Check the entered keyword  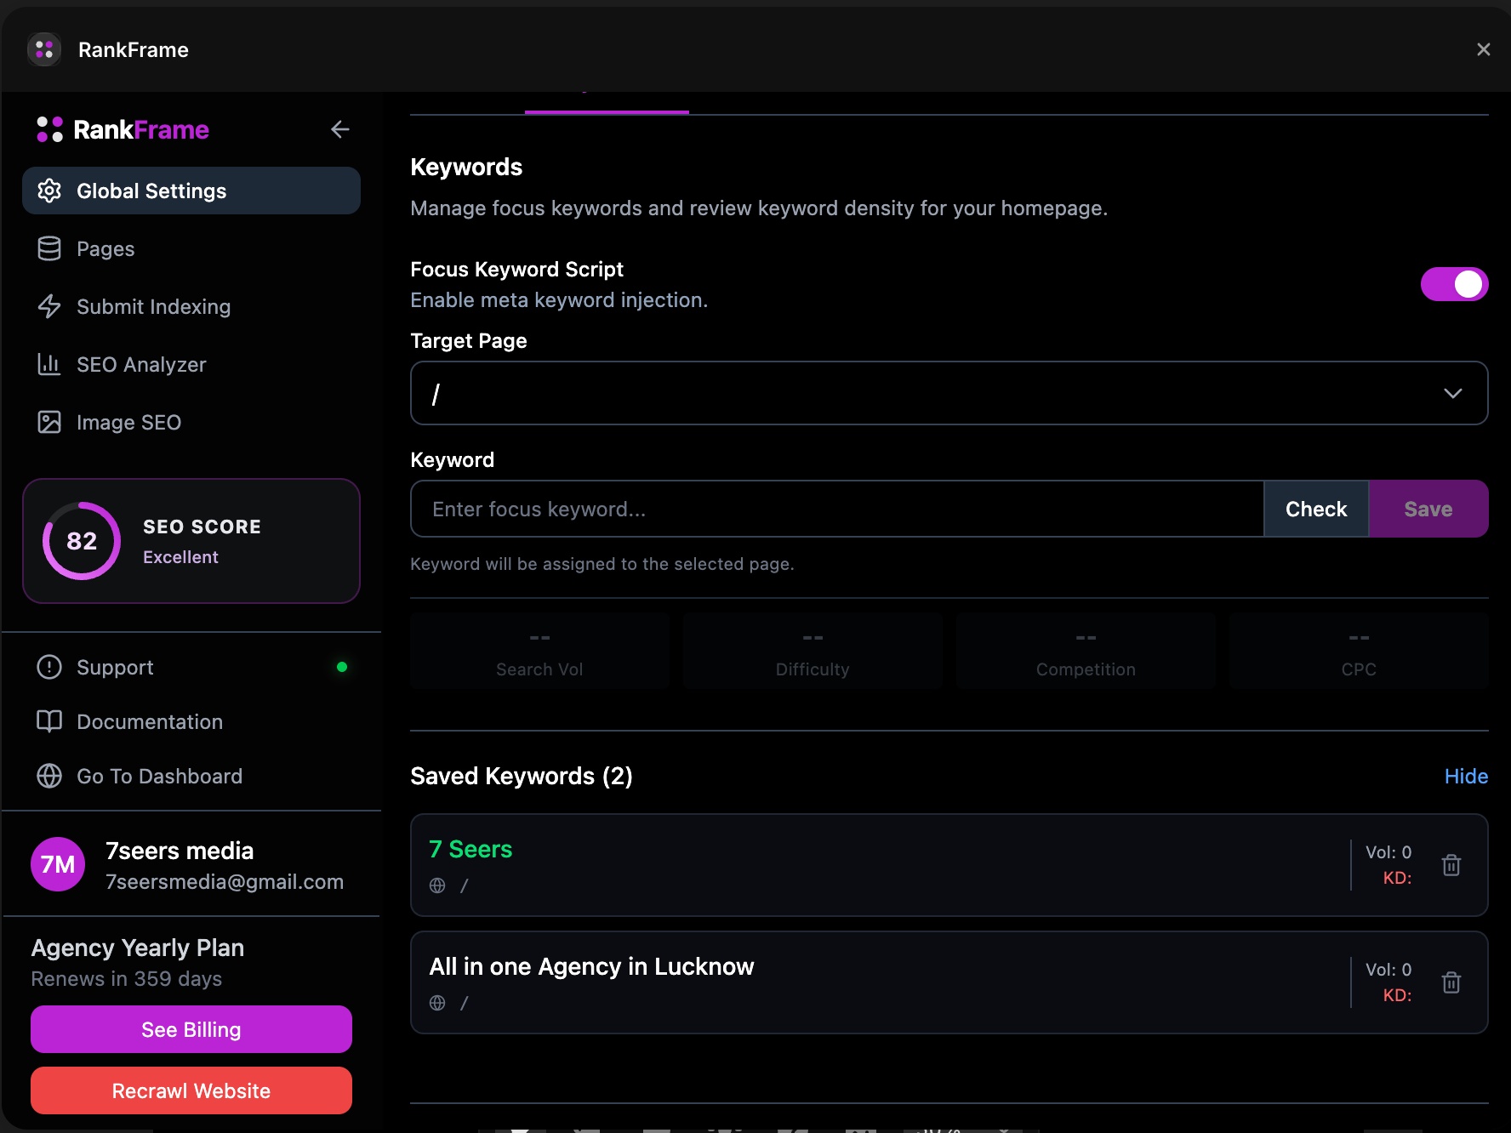1315,509
